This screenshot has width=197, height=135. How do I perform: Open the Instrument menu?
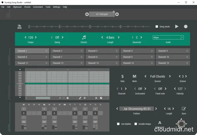[x=38, y=7]
